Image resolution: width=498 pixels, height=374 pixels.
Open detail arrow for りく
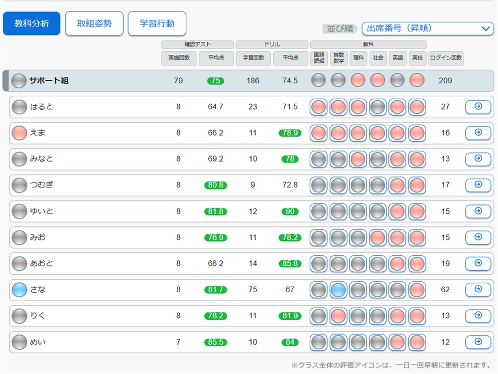(478, 316)
